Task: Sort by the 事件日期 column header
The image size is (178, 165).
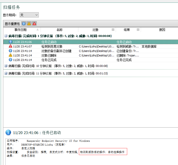Action: click(22, 30)
